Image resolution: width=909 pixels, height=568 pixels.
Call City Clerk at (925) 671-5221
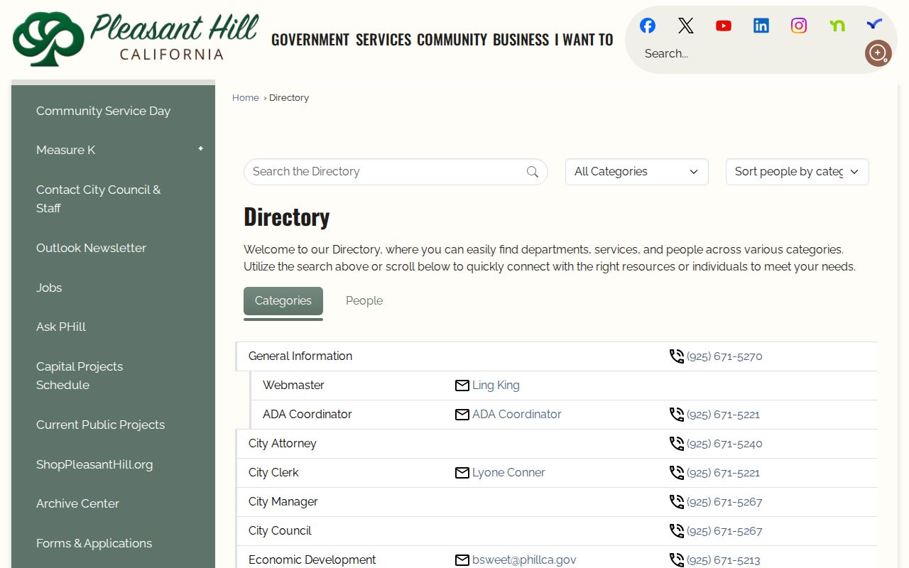pyautogui.click(x=723, y=473)
